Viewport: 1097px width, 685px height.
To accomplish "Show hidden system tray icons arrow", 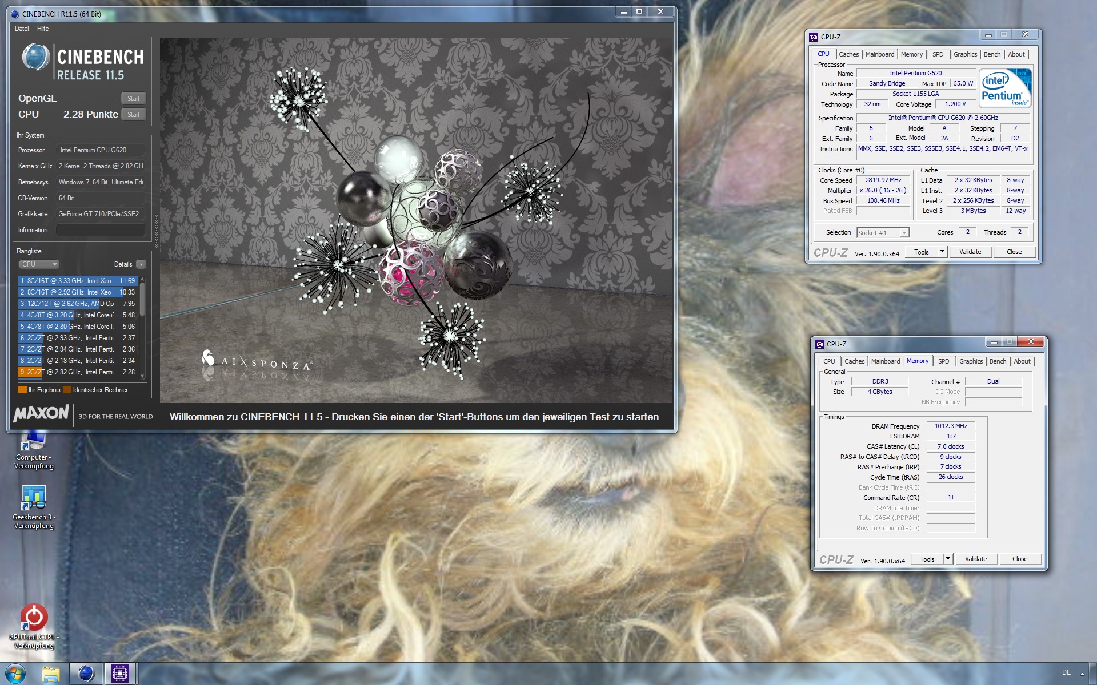I will 1082,674.
